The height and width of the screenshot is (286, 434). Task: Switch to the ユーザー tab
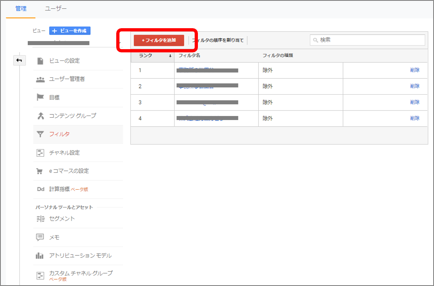point(56,8)
